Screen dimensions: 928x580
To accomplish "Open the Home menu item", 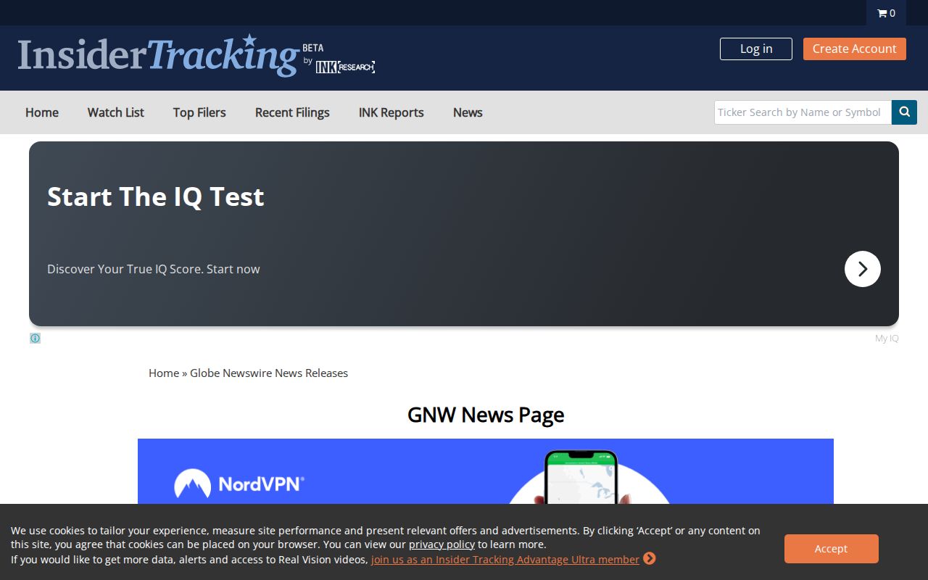I will coord(42,112).
